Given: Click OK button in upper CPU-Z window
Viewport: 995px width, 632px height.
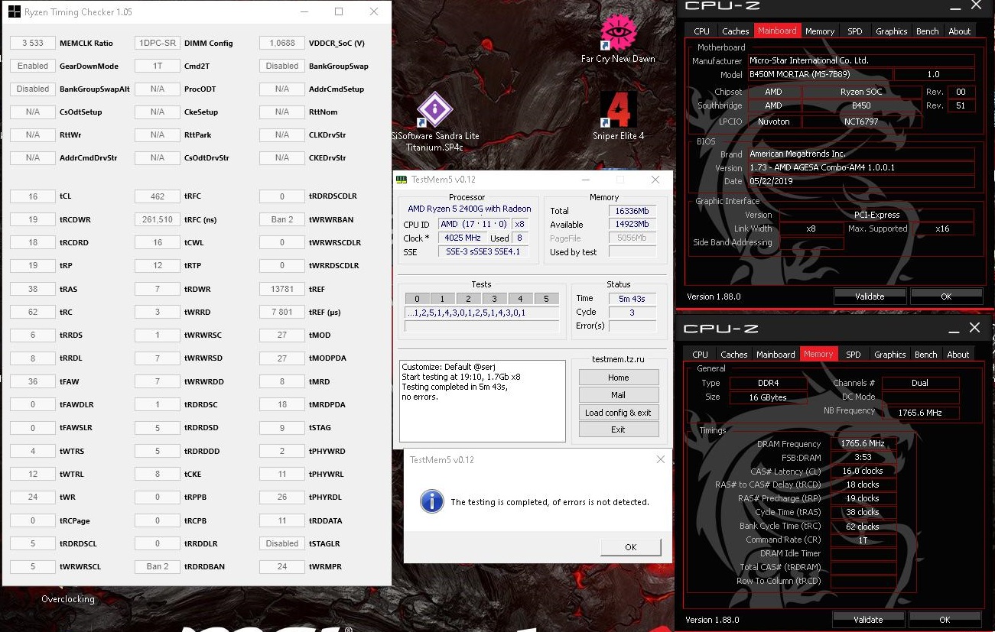Looking at the screenshot, I should click(x=946, y=297).
